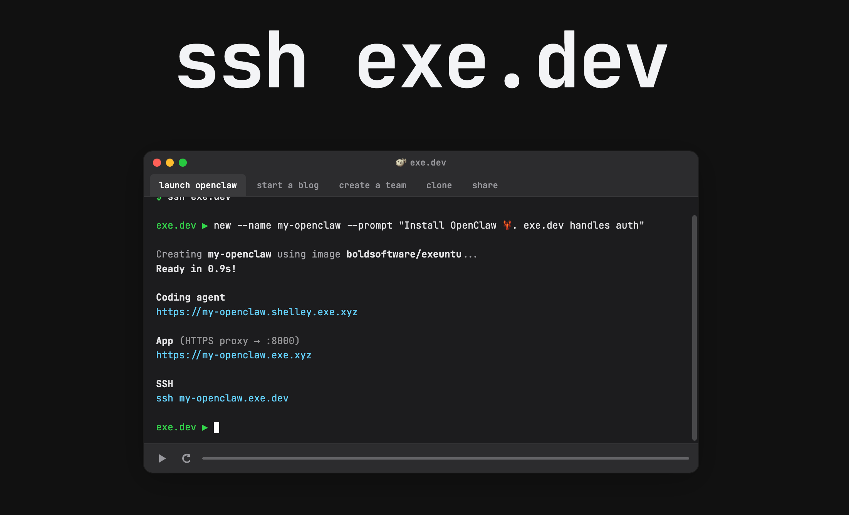Switch to the 'start a blog' tab
The image size is (849, 515).
point(287,186)
